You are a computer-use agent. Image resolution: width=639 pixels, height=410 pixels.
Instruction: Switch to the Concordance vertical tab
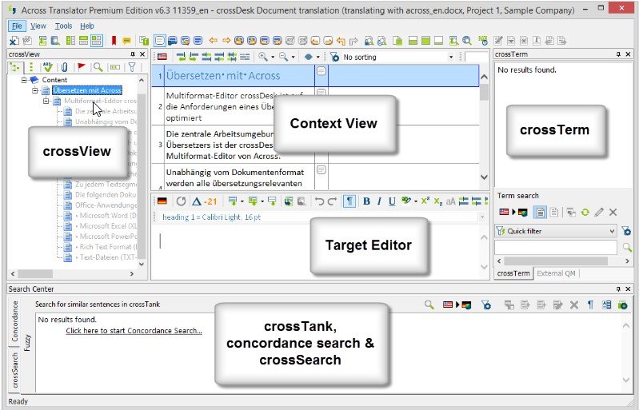15,321
